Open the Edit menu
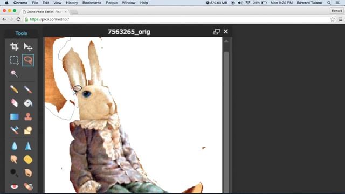The image size is (345, 194). click(x=45, y=3)
